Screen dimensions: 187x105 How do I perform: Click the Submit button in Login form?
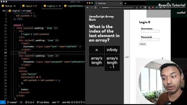tap(143, 44)
